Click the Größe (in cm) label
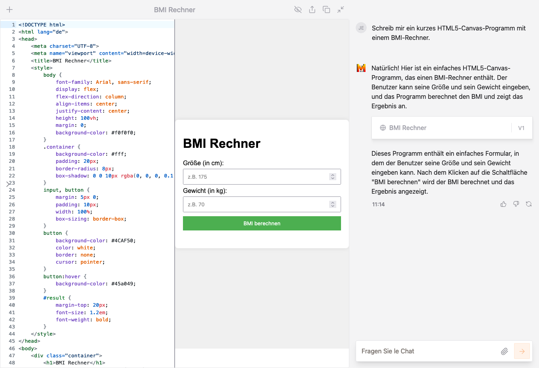Screen dimensions: 539x368 tap(203, 163)
